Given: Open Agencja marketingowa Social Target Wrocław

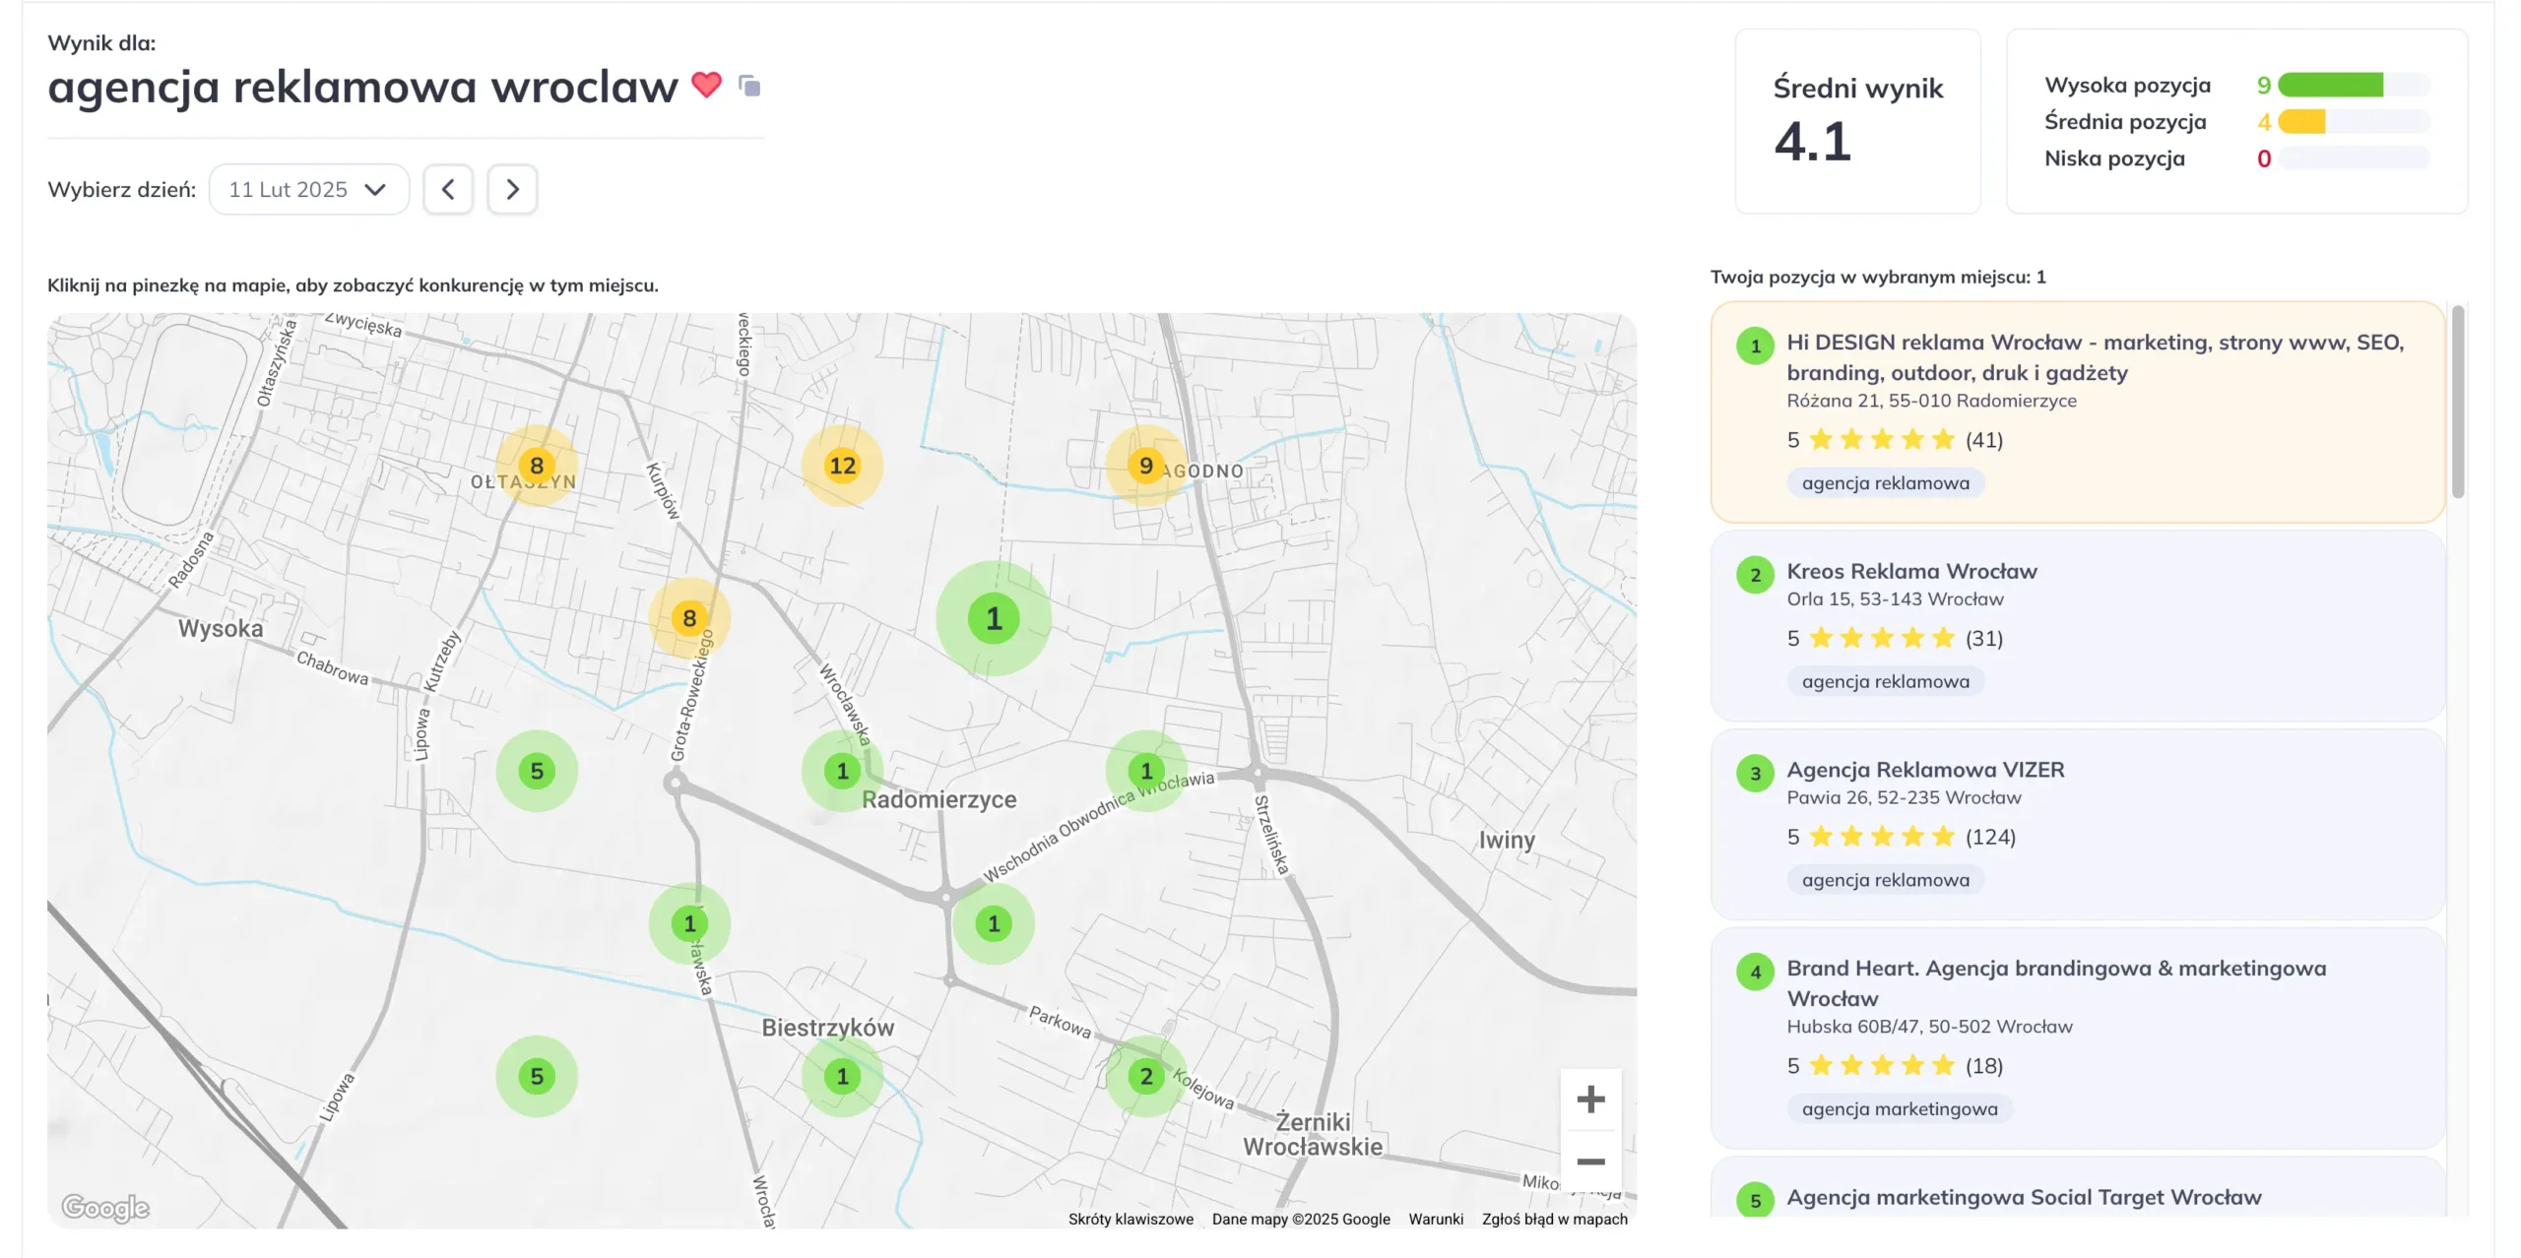Looking at the screenshot, I should pyautogui.click(x=2078, y=1188).
